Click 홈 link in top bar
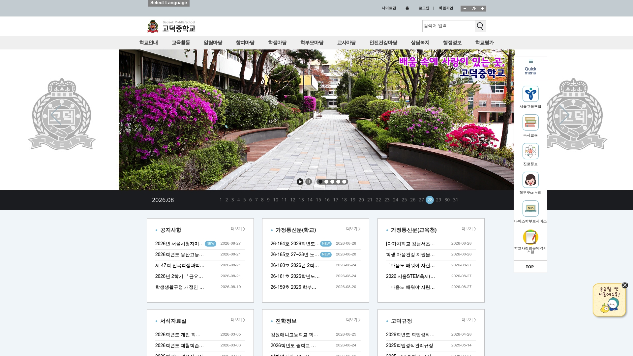633x356 pixels. pyautogui.click(x=407, y=8)
